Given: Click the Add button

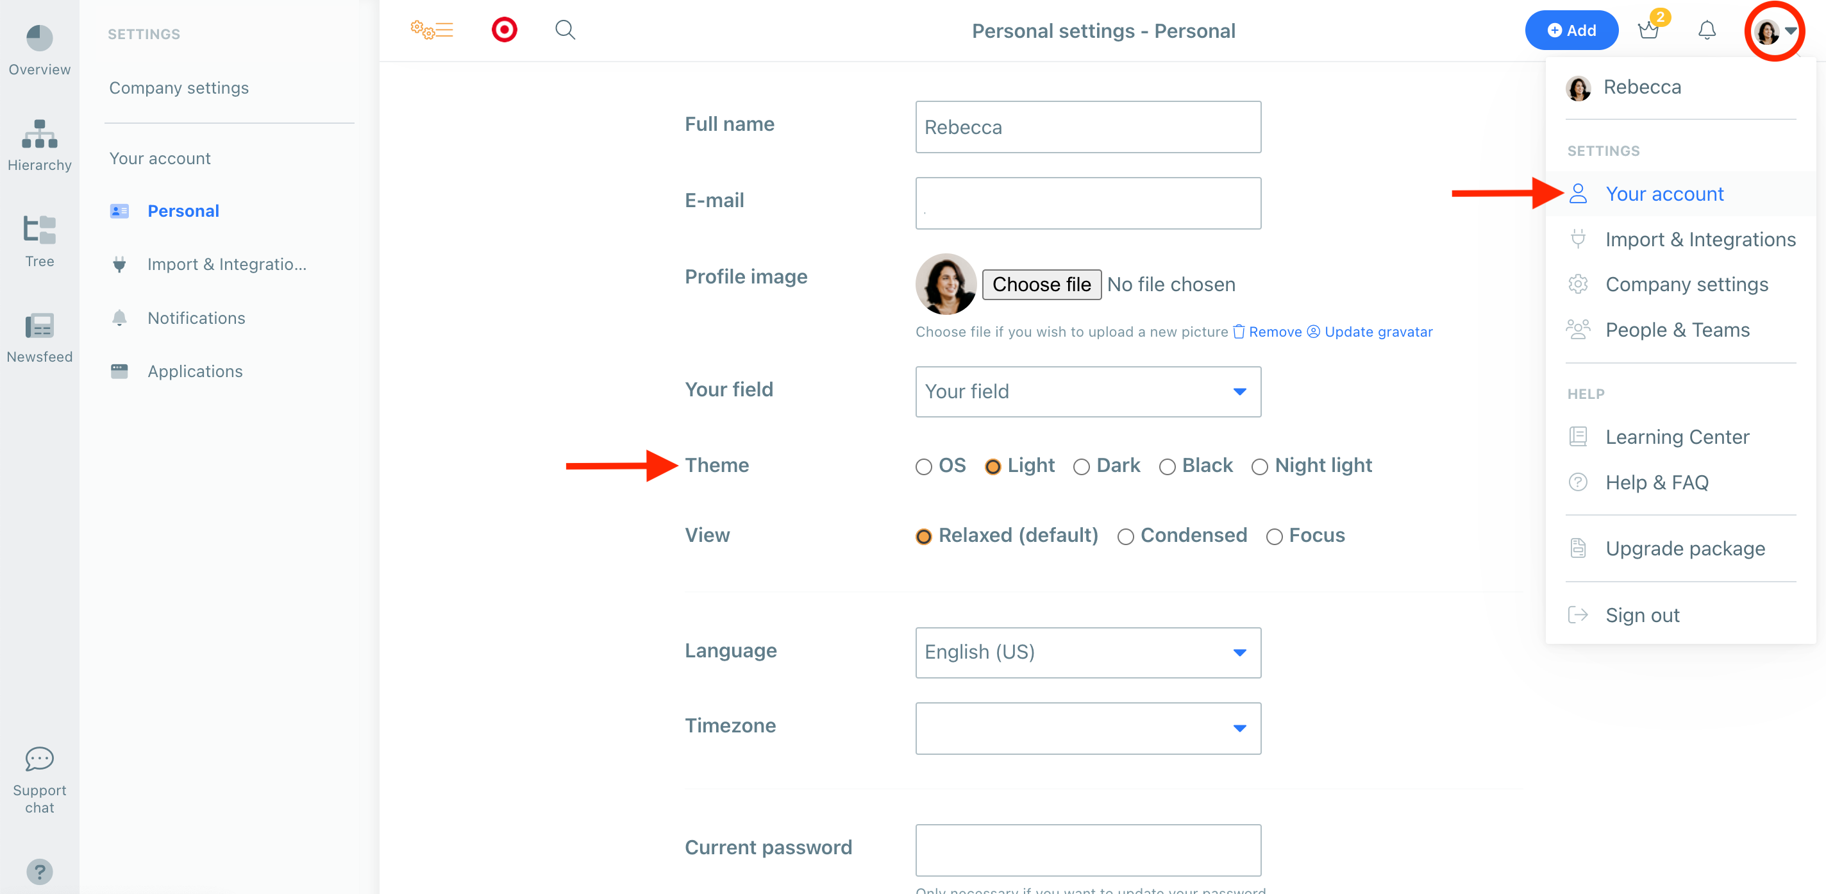Looking at the screenshot, I should click(1571, 31).
